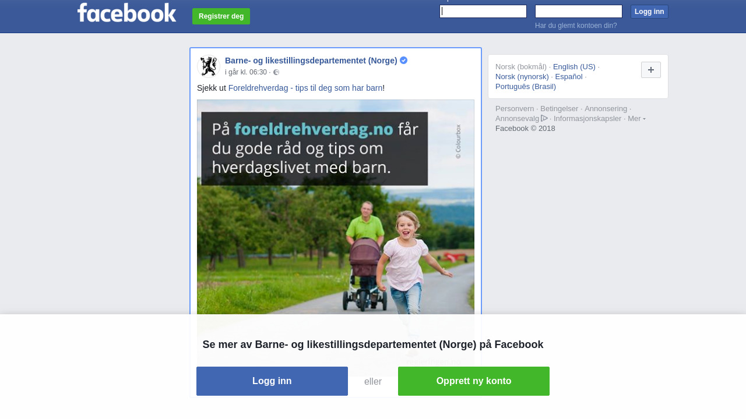Switch language to English (US)
The width and height of the screenshot is (746, 419).
click(x=574, y=66)
